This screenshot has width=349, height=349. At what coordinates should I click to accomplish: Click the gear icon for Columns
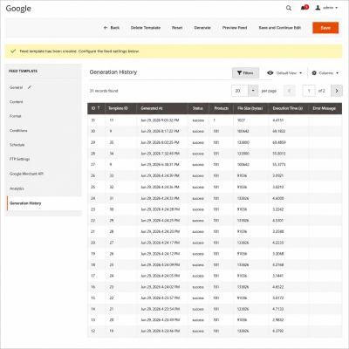point(314,73)
